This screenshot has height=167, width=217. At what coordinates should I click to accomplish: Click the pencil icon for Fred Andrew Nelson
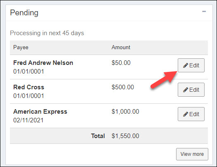(x=186, y=65)
